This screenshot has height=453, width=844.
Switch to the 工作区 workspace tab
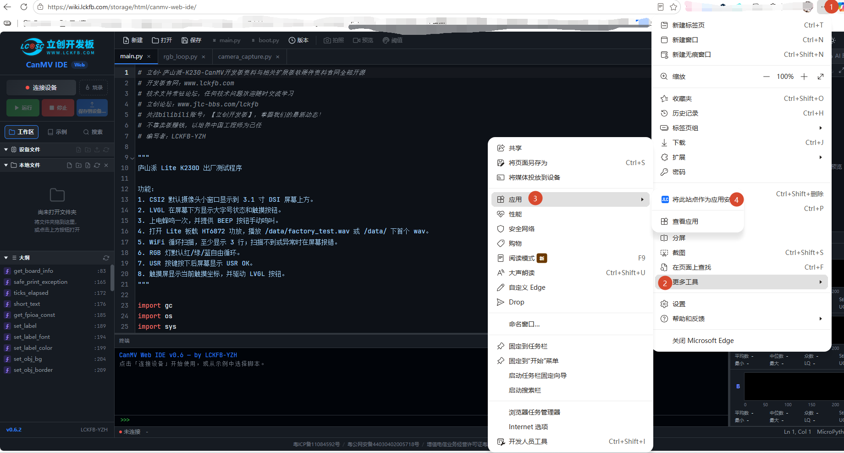[22, 132]
